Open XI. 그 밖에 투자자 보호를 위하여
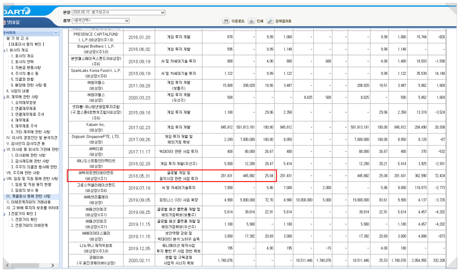 [32, 208]
